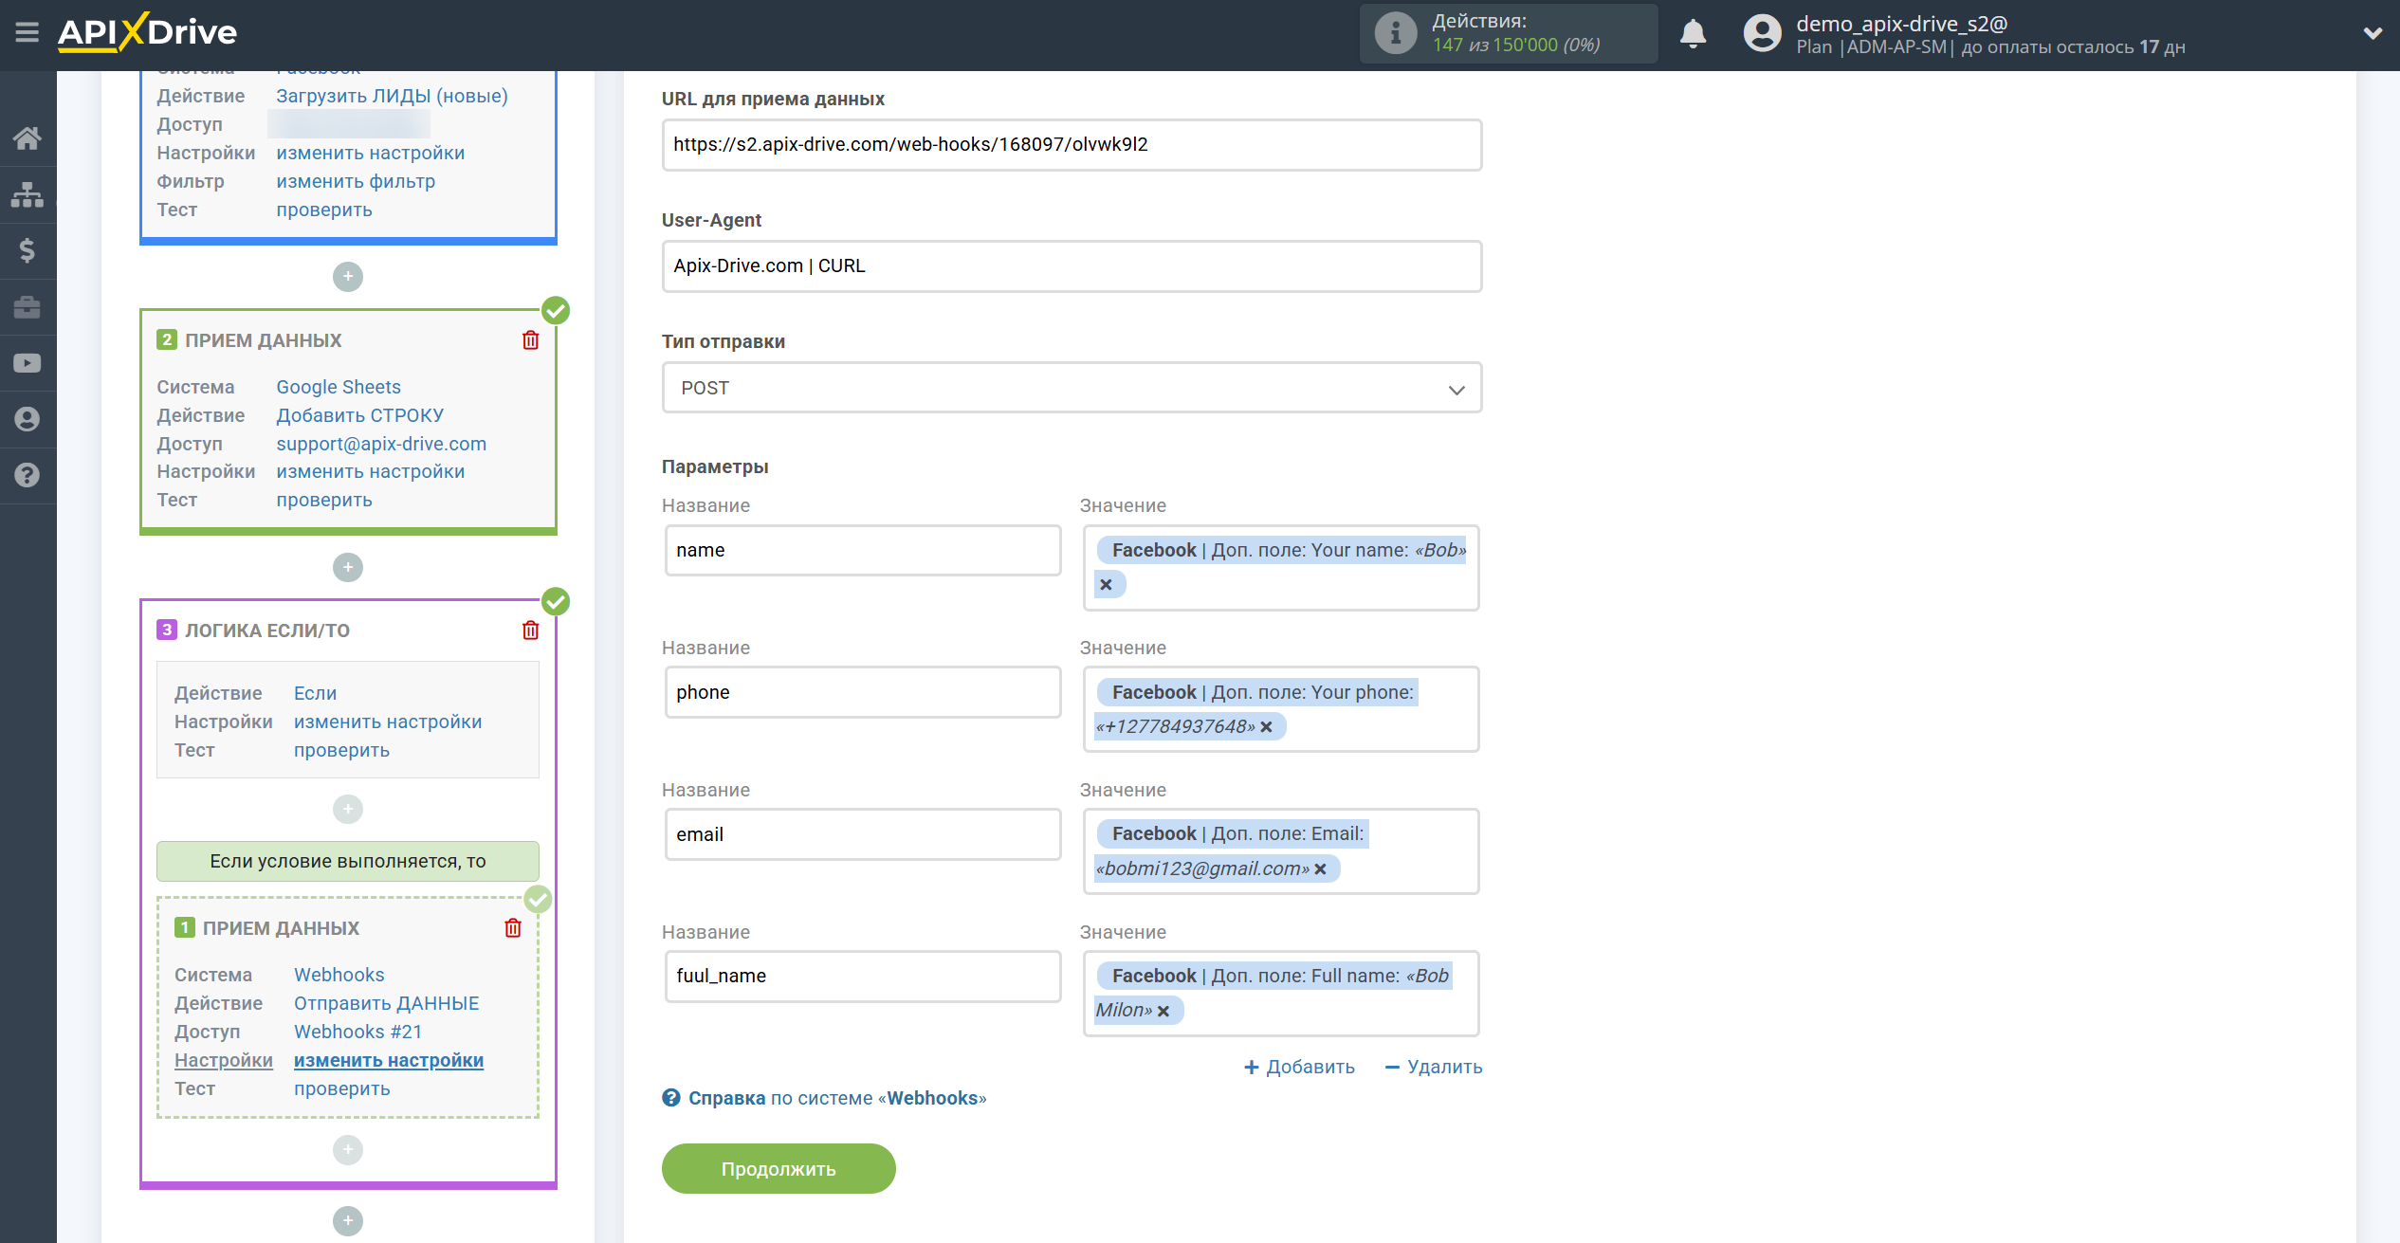Click the Если условие выполняется, то bar

click(x=348, y=861)
